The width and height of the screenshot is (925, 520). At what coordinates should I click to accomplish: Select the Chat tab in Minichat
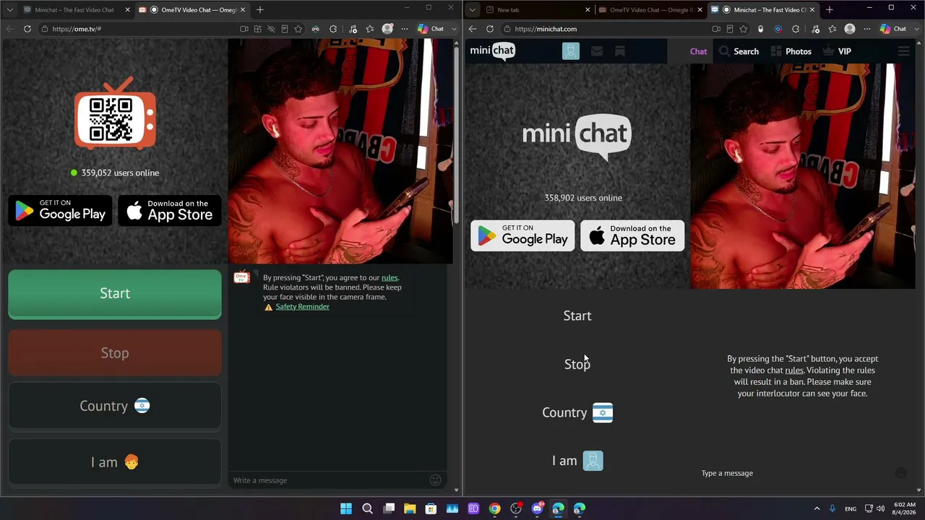point(698,51)
